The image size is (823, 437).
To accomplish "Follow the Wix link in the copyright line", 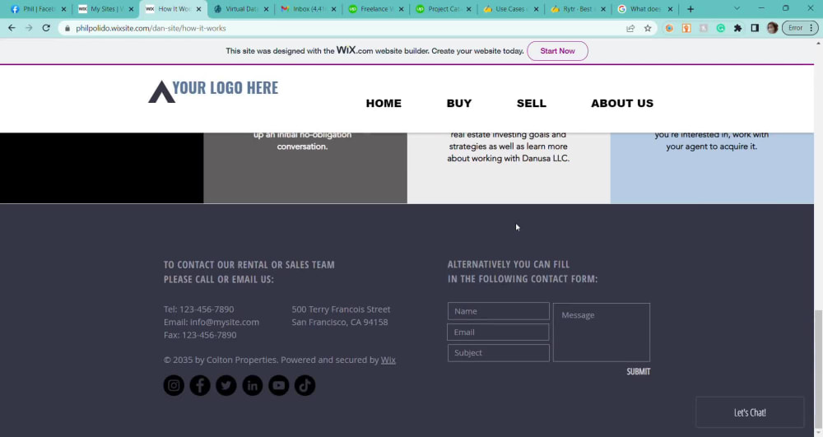I will (388, 360).
